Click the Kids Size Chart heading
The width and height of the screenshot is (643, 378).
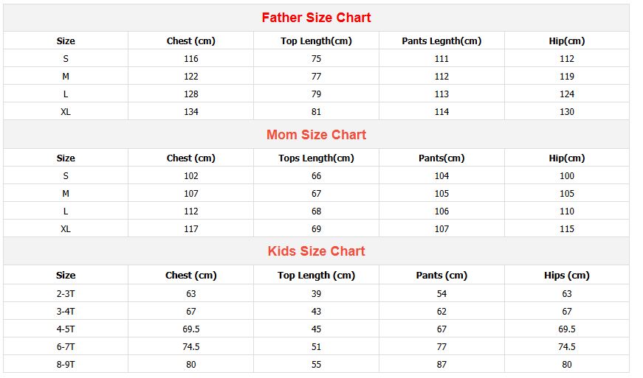[316, 251]
